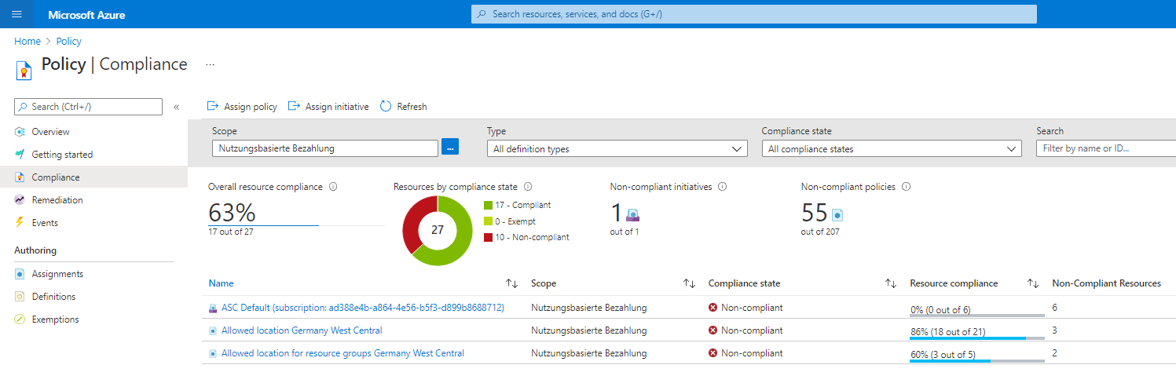Click the non-compliant initiatives icon next to 1
This screenshot has height=387, width=1176.
coord(632,214)
